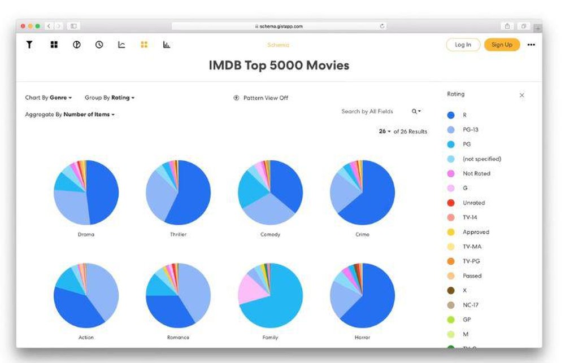This screenshot has width=565, height=363.
Task: Click the Safari share icon
Action: click(x=507, y=26)
